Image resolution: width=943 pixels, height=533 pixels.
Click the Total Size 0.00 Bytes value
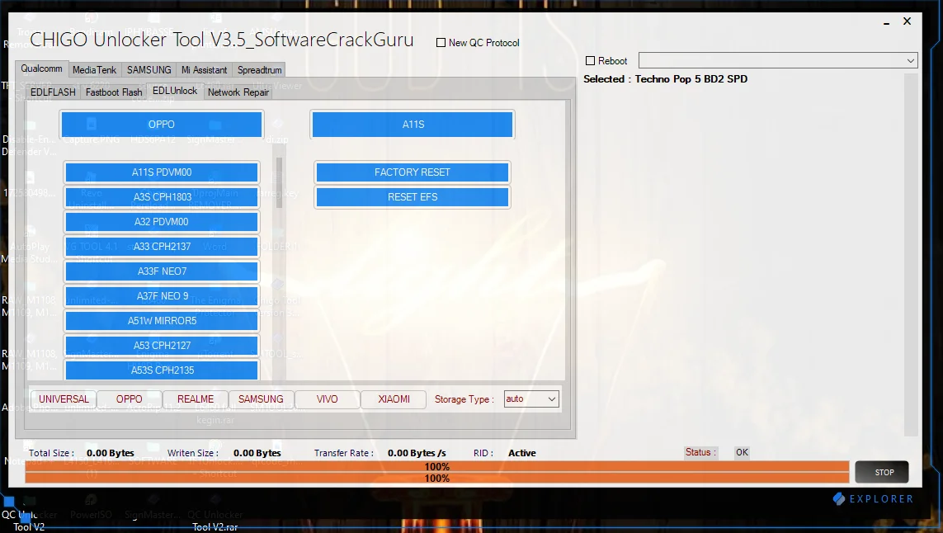click(x=110, y=453)
